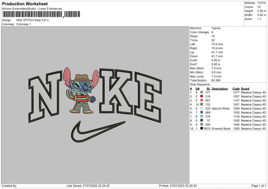Image resolution: width=268 pixels, height=189 pixels.
Task: Click the 'EndY:' label
Action: pyautogui.click(x=194, y=64)
